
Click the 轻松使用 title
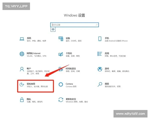pyautogui.click(x=31, y=84)
